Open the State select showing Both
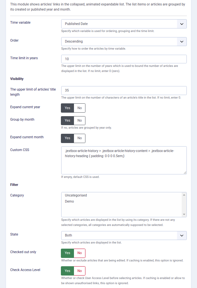Screen dimensions: 197x288 pos(124,236)
